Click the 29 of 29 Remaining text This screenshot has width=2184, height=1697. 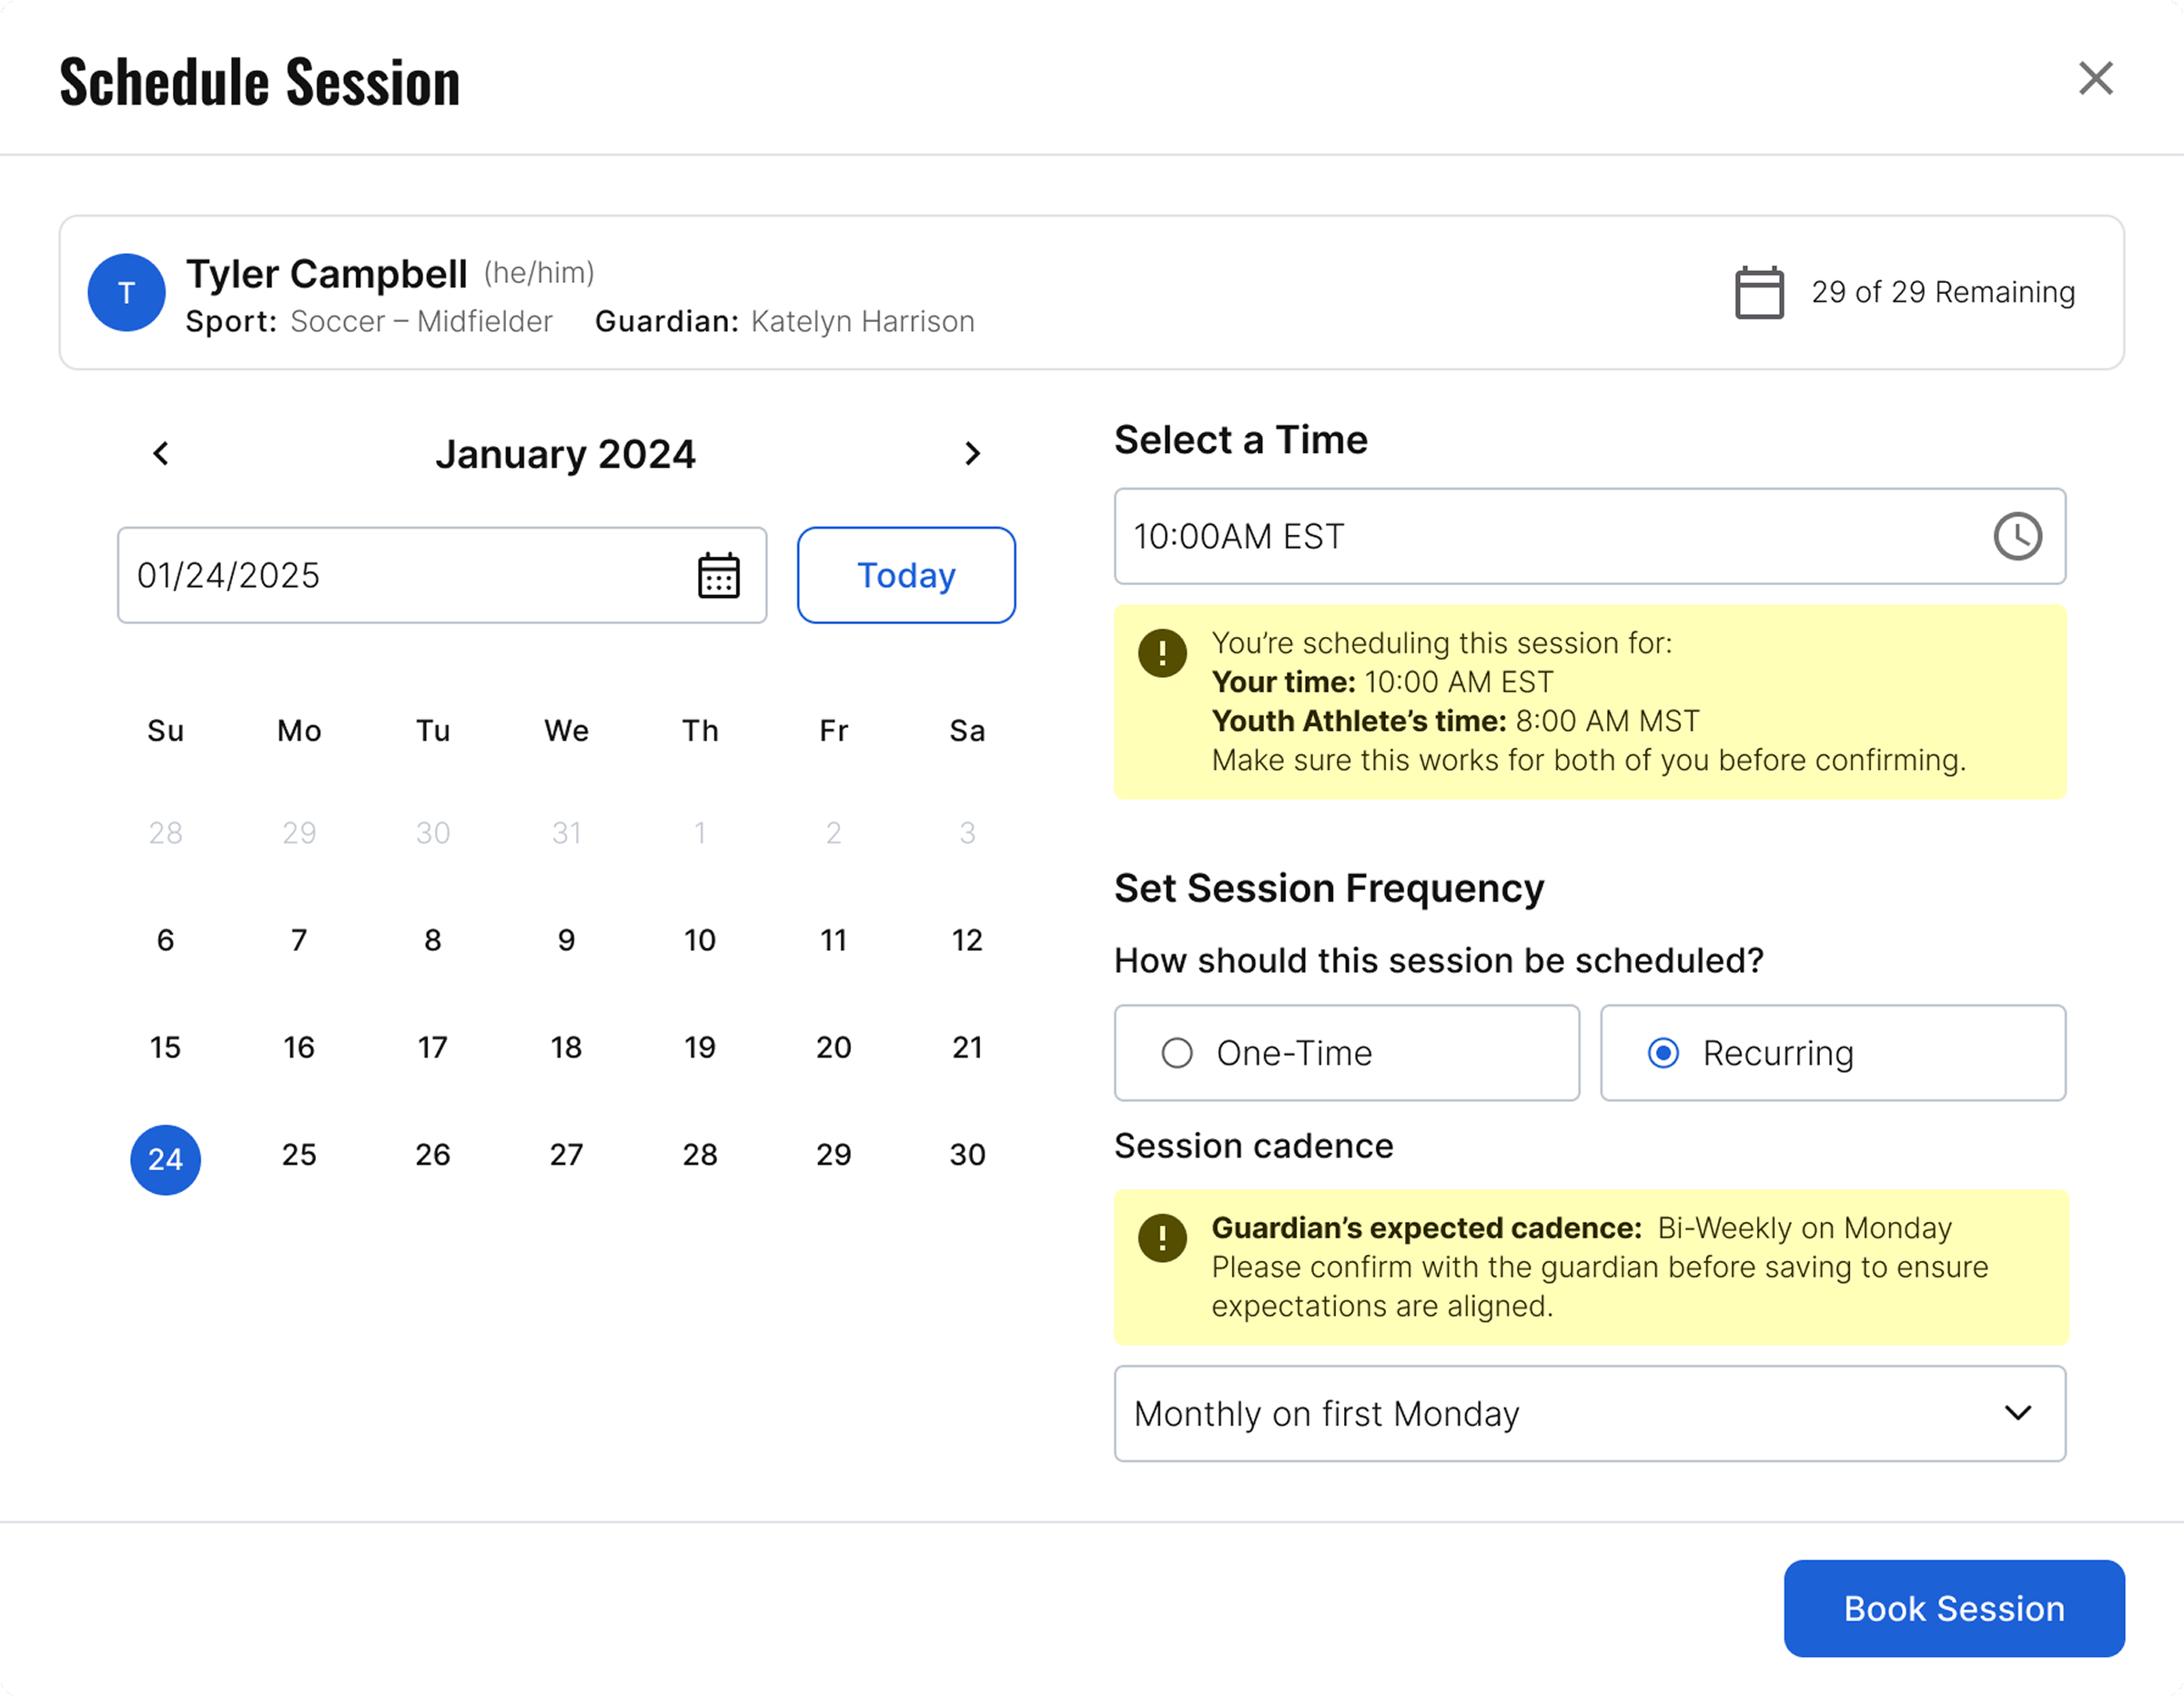point(1943,292)
